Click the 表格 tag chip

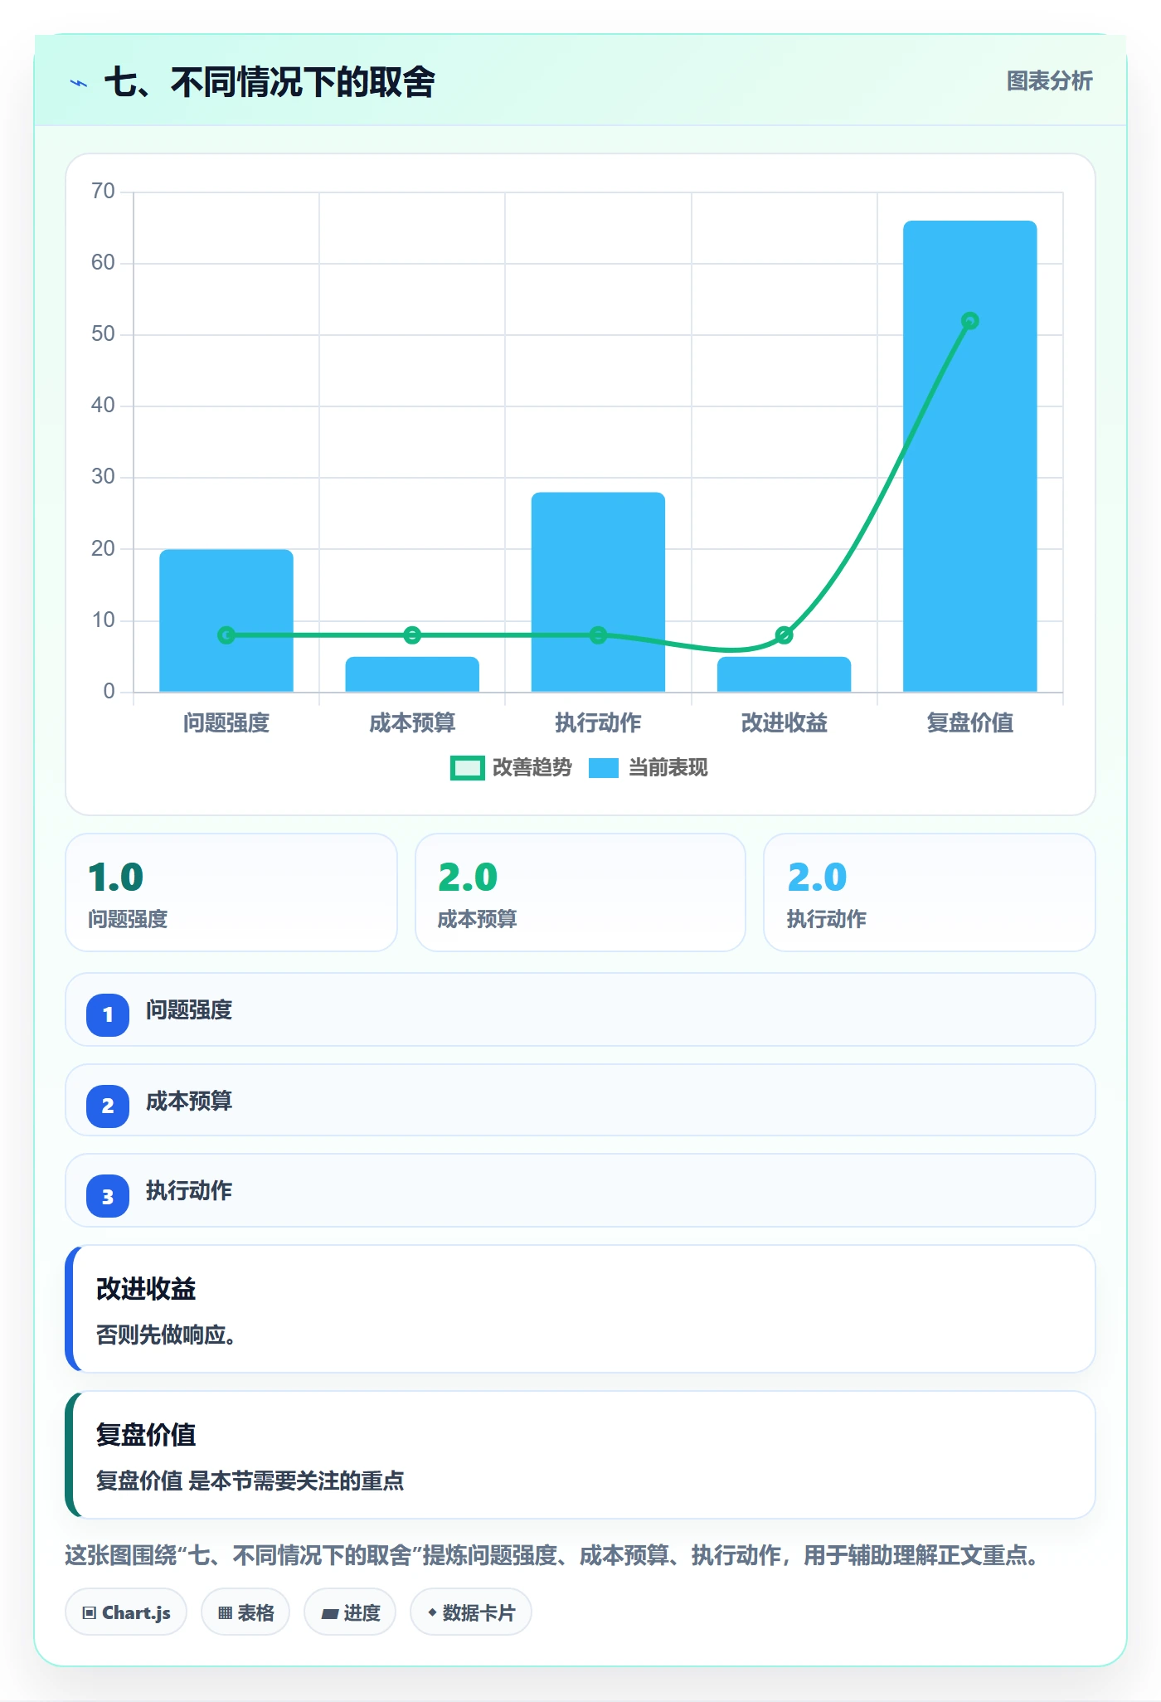coord(245,1612)
